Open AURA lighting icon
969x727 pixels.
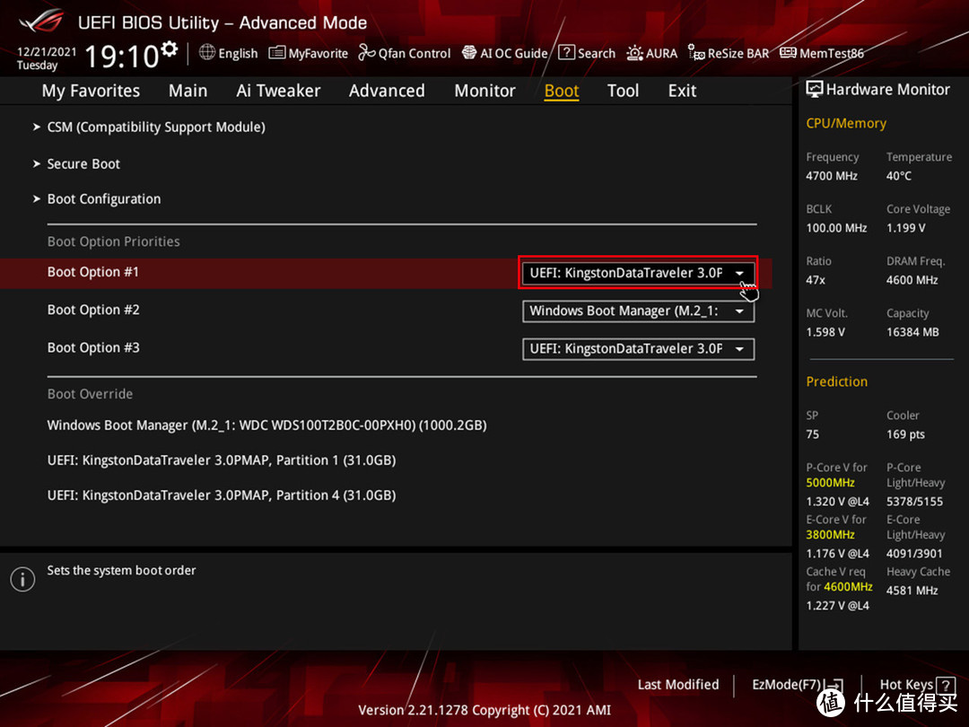coord(634,53)
